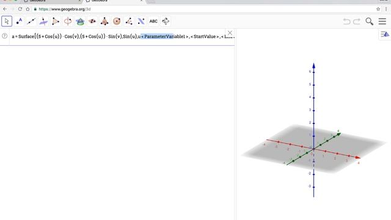Reload the browser page
Viewport: 391px width, 220px height.
(20, 9)
